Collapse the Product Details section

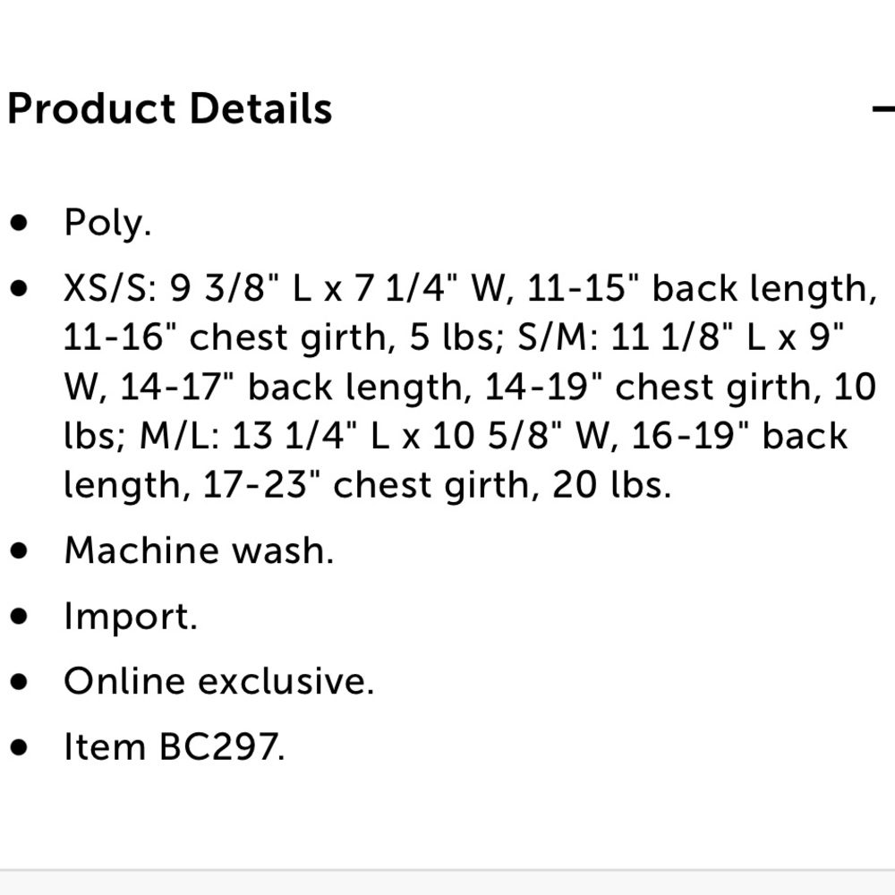pos(883,109)
